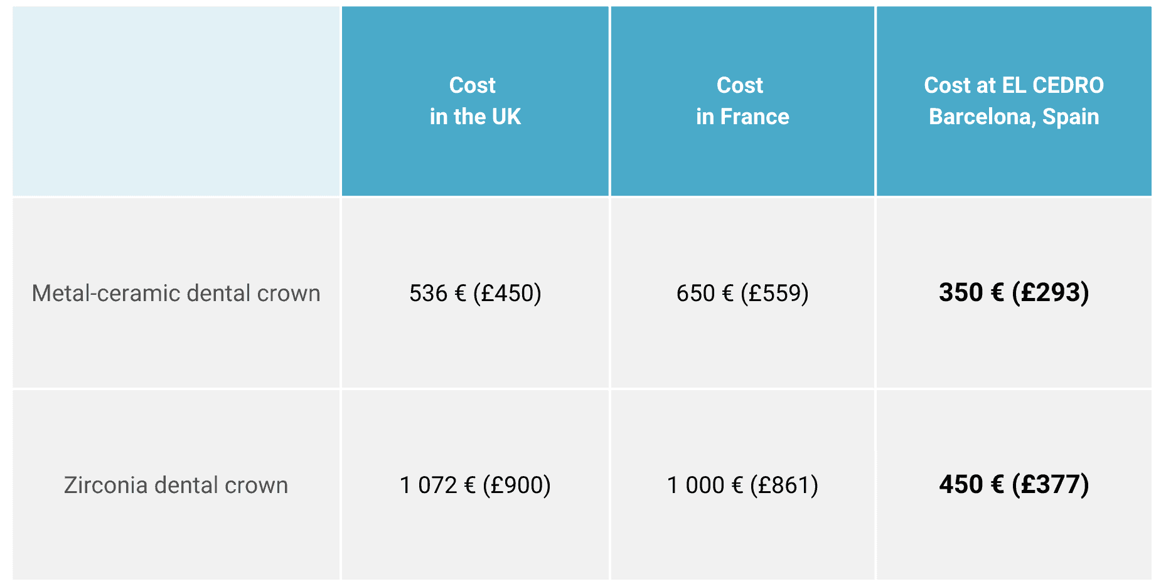Click the bold (£293) pound amount

(x=1051, y=292)
